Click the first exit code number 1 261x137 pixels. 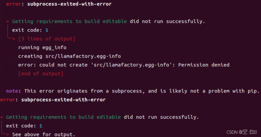47,30
